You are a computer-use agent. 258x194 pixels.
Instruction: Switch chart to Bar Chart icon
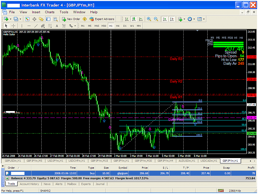point(127,19)
